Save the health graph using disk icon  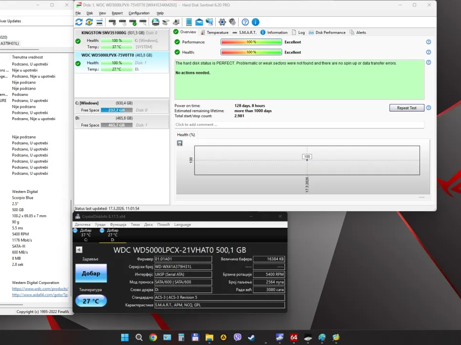click(x=179, y=143)
